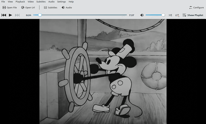The height and width of the screenshot is (124, 206).
Task: Open the Settings menu
Action: click(x=62, y=2)
